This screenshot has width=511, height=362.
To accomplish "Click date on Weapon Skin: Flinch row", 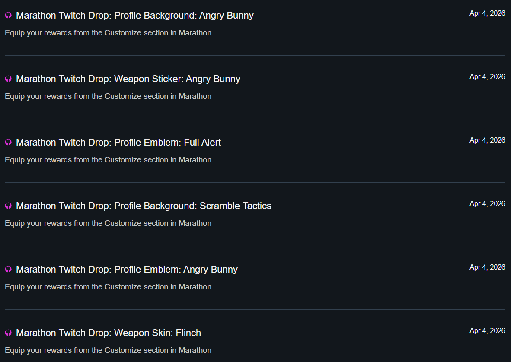I will (487, 331).
